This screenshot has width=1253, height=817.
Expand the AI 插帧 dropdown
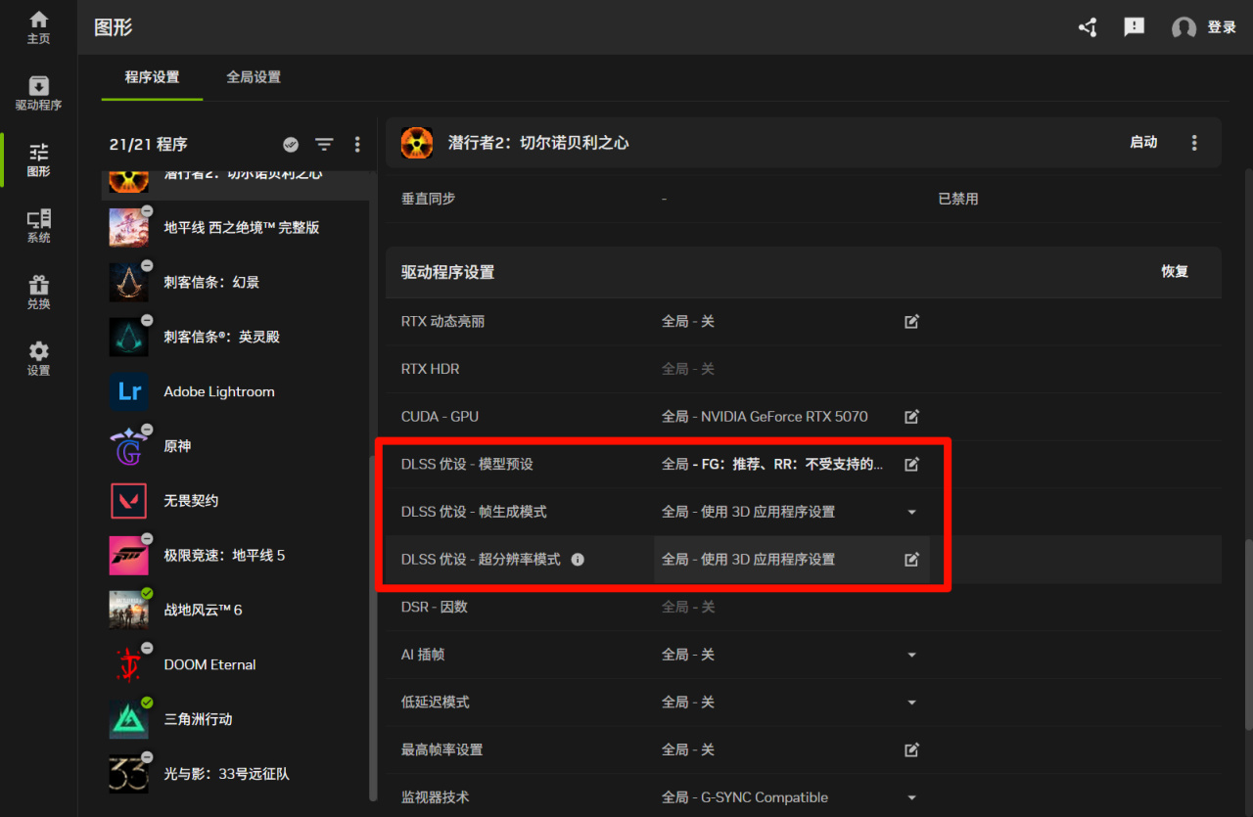(911, 655)
